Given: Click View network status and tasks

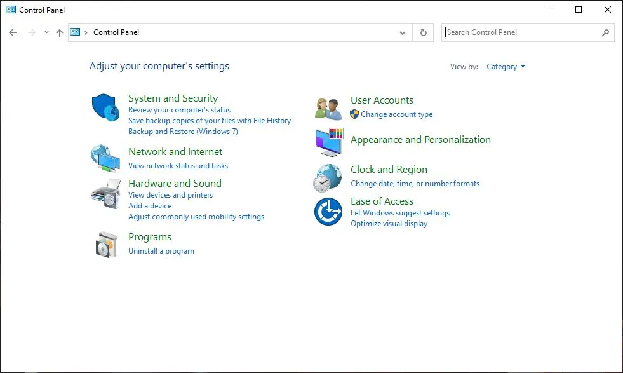Looking at the screenshot, I should pyautogui.click(x=178, y=166).
